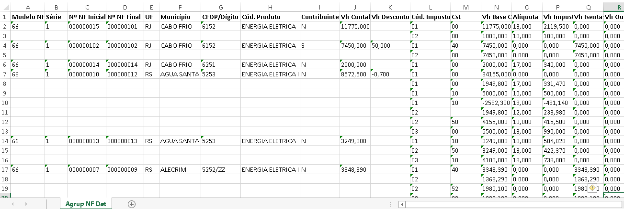Select the cell with CFOP 6251

point(221,64)
